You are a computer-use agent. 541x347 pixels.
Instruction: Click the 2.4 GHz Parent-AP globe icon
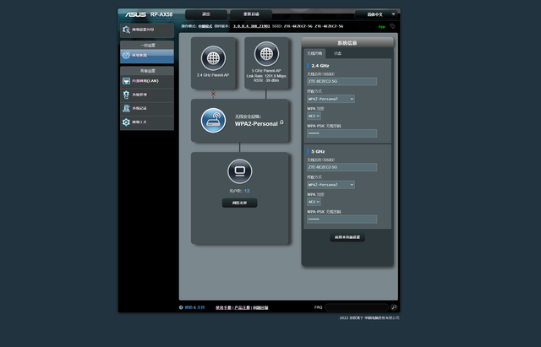(213, 58)
